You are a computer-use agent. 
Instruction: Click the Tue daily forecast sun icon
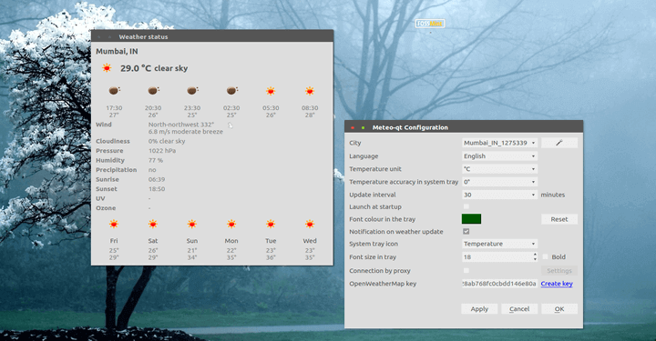click(x=271, y=224)
